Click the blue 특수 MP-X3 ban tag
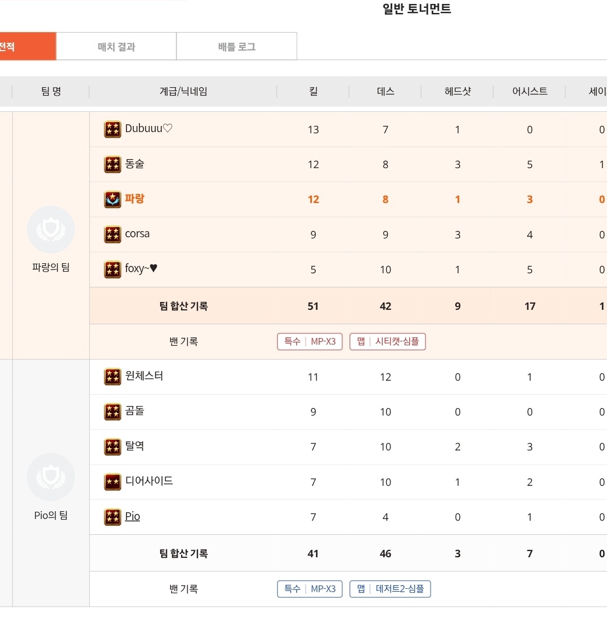Viewport: 607px width, 627px height. [x=310, y=589]
